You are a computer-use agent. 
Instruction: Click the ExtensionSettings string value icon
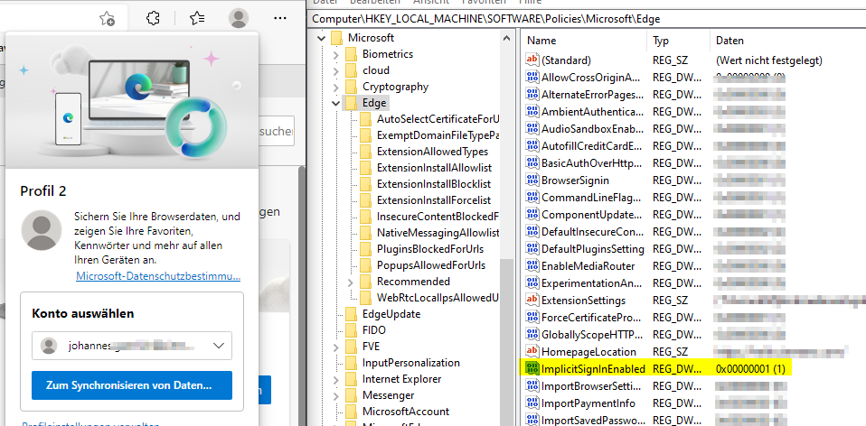coord(532,300)
